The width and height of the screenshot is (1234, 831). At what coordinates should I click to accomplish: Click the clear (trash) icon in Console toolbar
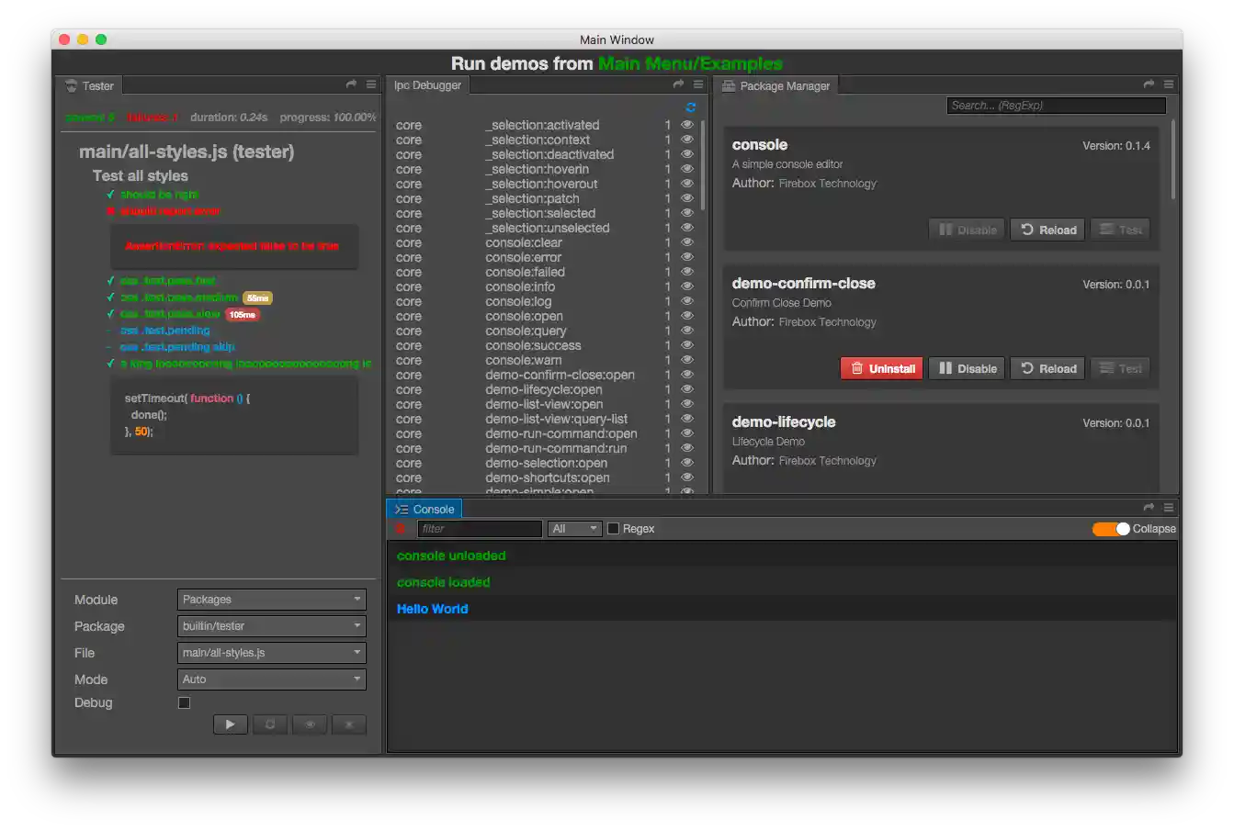coord(401,529)
